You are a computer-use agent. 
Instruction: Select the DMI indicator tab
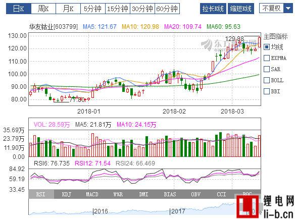[144, 194]
